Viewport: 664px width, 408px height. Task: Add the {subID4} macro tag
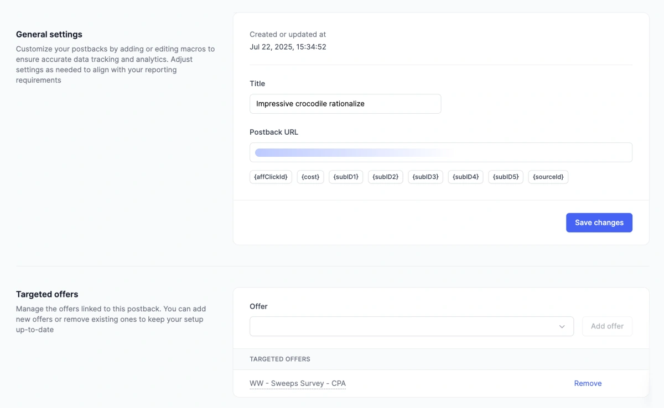[465, 177]
